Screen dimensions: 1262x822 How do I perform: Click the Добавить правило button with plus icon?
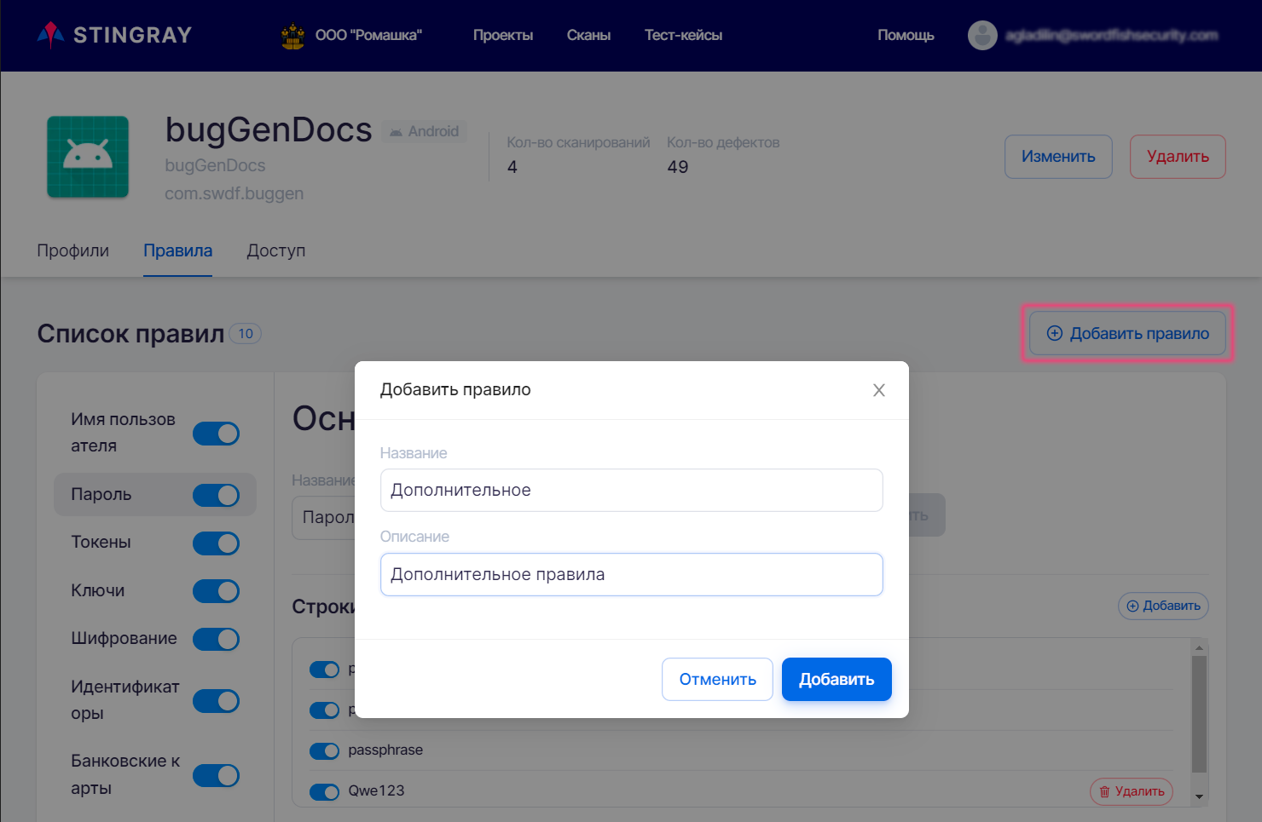click(x=1127, y=333)
